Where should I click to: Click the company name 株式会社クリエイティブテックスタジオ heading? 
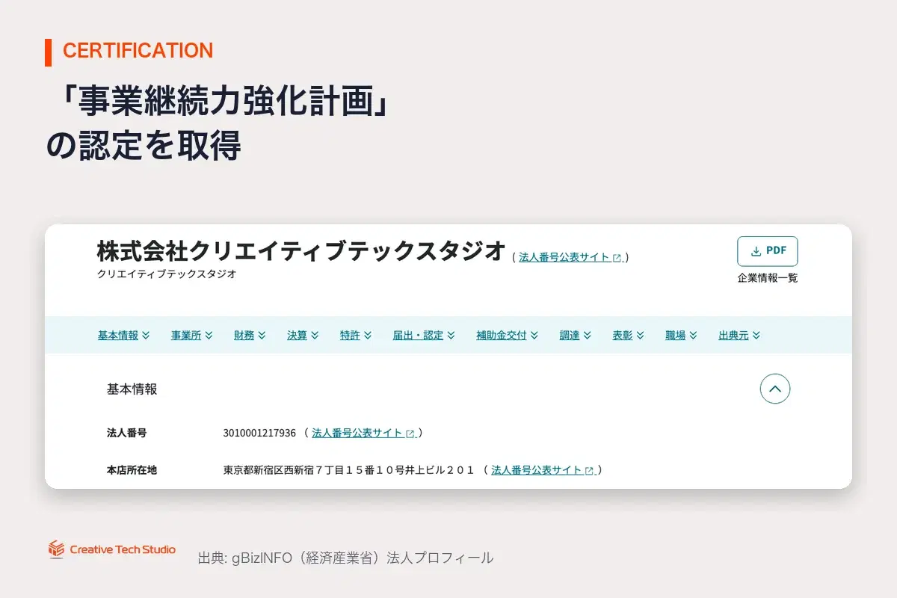pyautogui.click(x=301, y=251)
